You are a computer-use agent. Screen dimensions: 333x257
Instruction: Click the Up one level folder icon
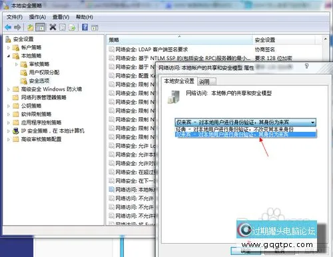click(30, 27)
